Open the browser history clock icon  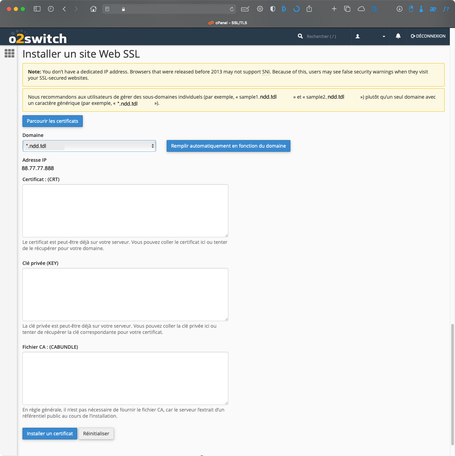pos(51,9)
